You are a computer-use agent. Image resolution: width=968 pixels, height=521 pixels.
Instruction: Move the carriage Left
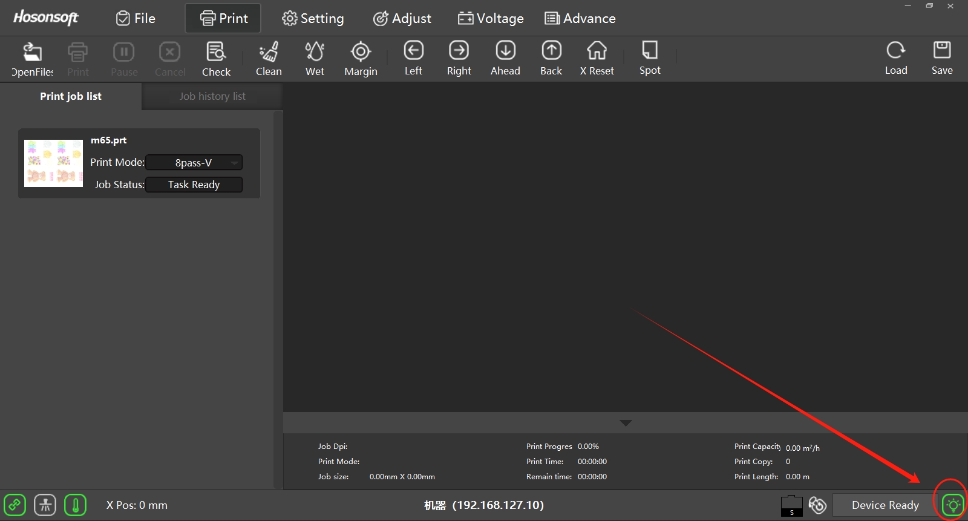click(413, 59)
